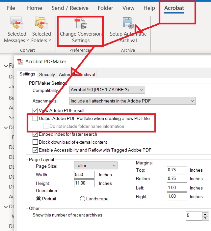Switch to the Home ribbon tab

35,8
